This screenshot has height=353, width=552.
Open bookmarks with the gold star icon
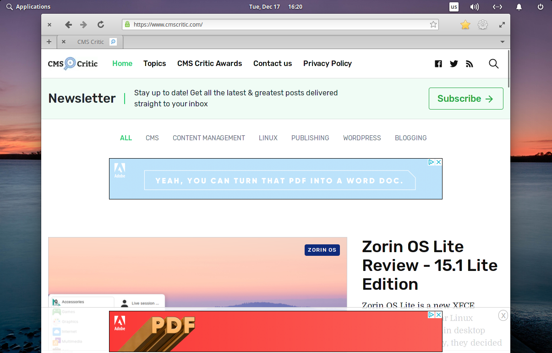coord(465,25)
